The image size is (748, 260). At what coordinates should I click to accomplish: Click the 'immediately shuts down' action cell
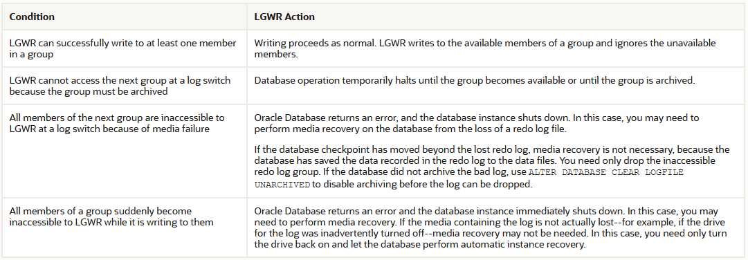(496, 228)
